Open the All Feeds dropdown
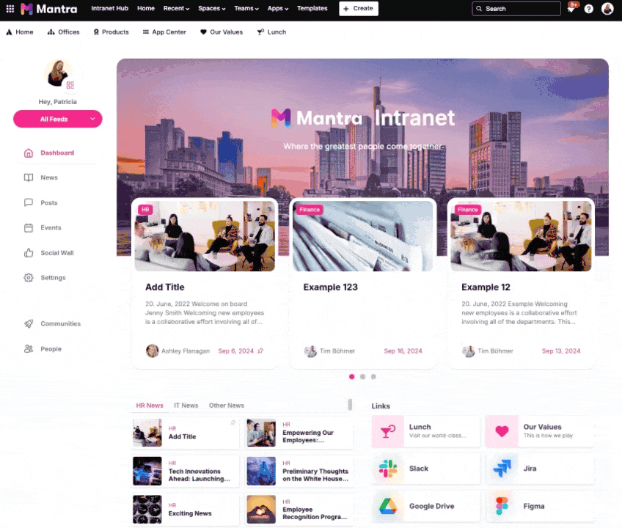622x528 pixels. (57, 119)
